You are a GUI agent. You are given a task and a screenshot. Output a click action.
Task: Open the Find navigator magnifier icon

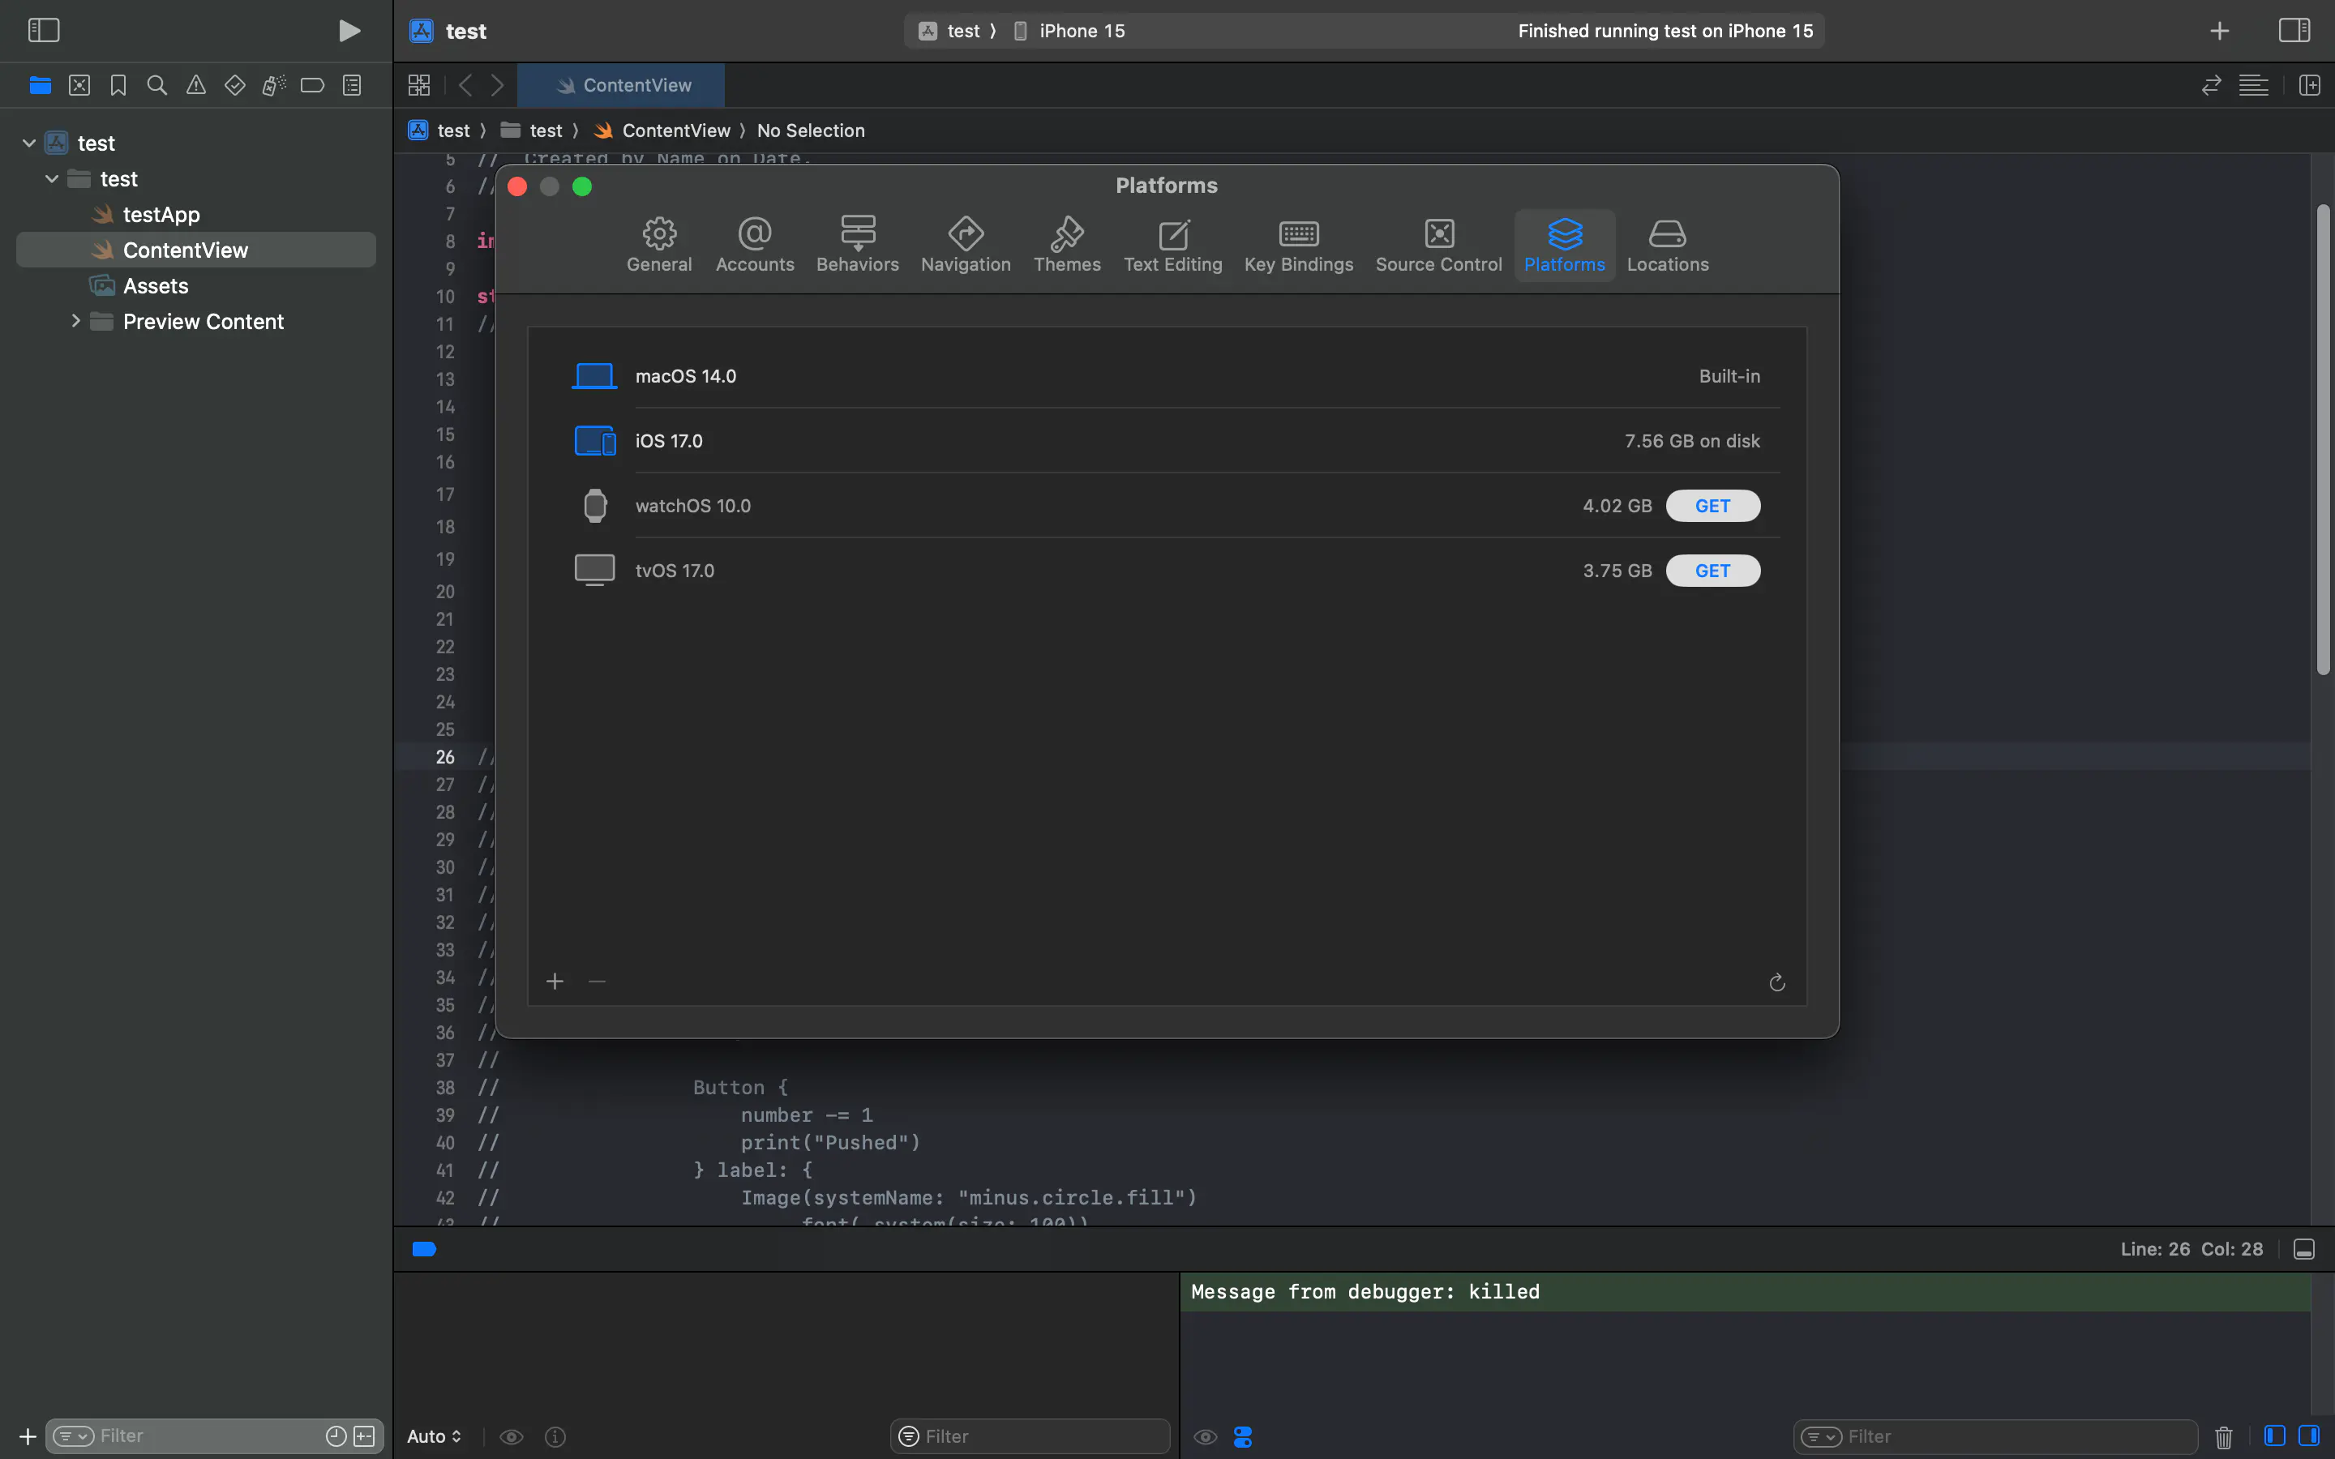(156, 85)
